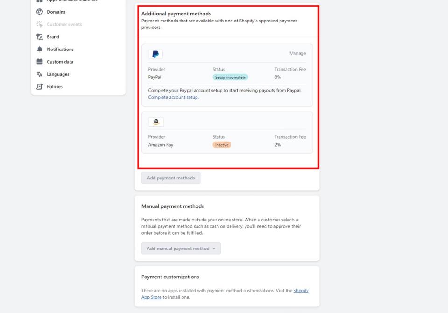This screenshot has width=448, height=313.
Task: Click Manage for PayPal provider
Action: coord(297,53)
